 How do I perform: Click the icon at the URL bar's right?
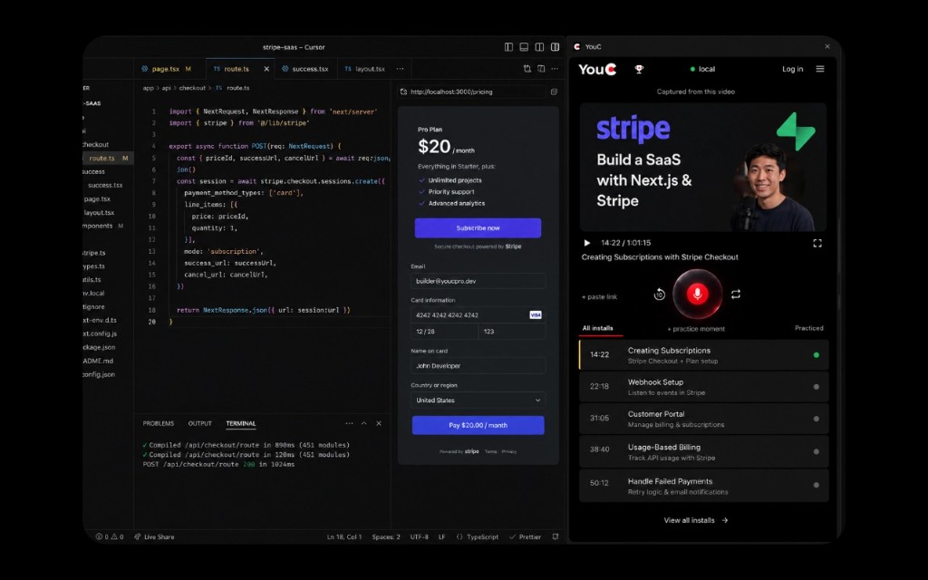tap(554, 92)
